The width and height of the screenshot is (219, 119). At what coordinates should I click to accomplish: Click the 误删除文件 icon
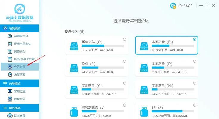point(10,36)
